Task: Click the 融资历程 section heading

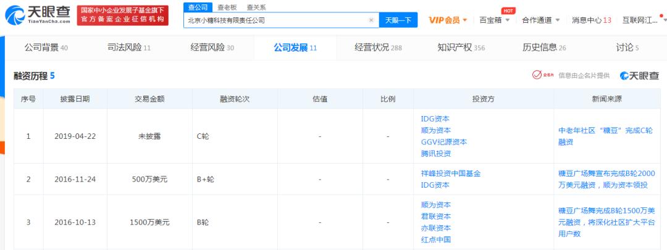Action: pyautogui.click(x=35, y=76)
